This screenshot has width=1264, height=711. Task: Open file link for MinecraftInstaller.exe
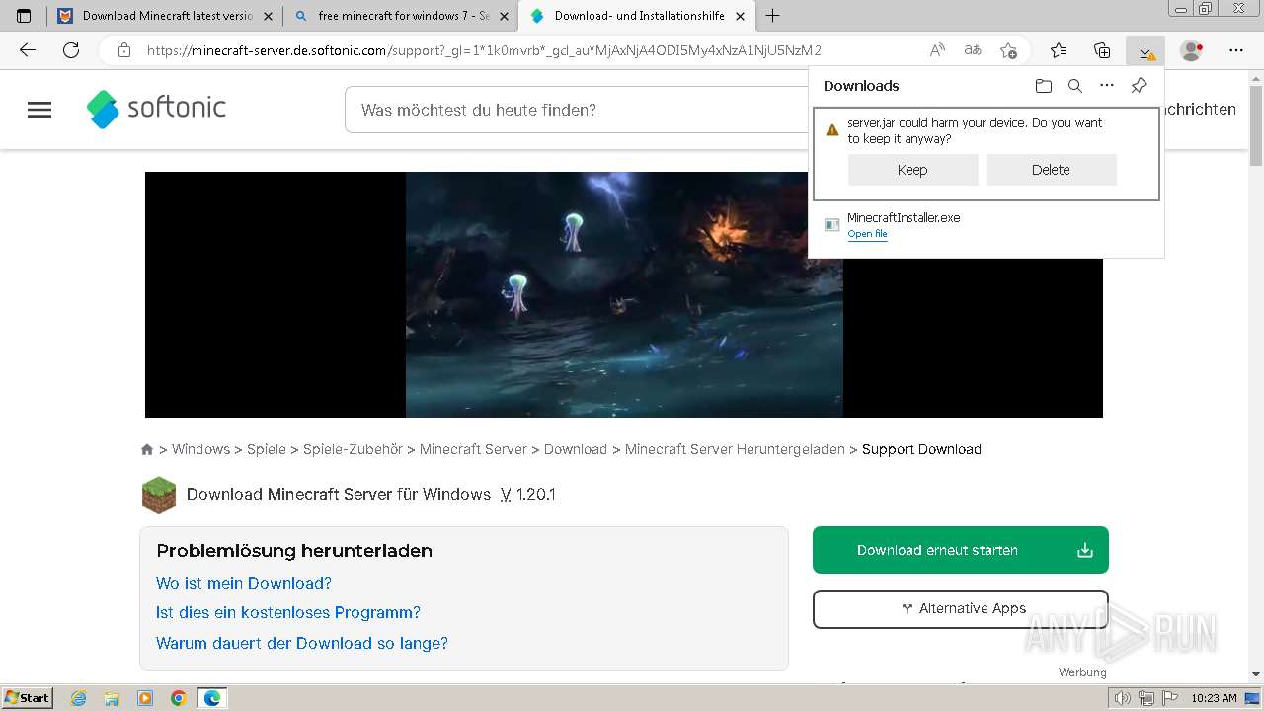coord(867,234)
